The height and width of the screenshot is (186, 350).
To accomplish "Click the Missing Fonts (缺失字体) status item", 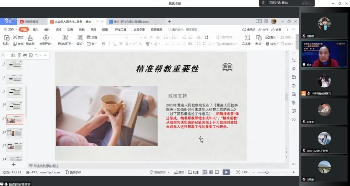I will (x=73, y=172).
